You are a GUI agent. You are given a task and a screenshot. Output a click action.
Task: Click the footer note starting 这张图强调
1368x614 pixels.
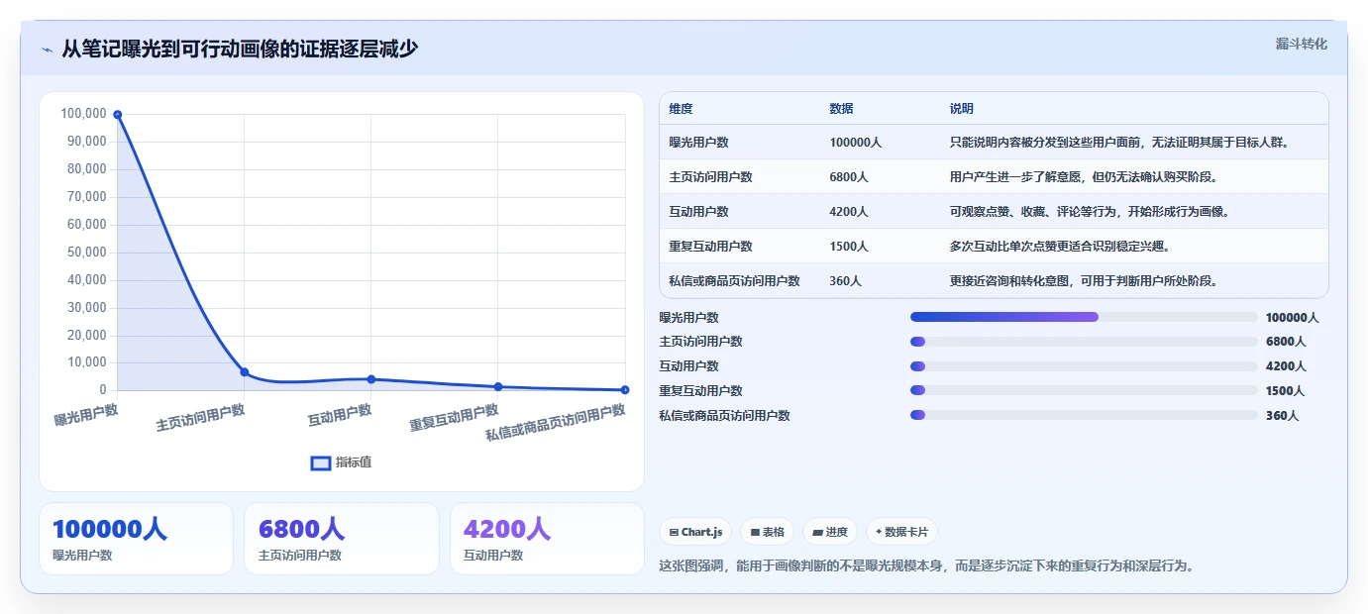pos(926,566)
